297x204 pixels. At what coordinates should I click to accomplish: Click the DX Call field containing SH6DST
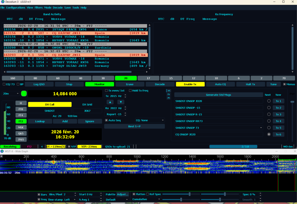coord(50,111)
